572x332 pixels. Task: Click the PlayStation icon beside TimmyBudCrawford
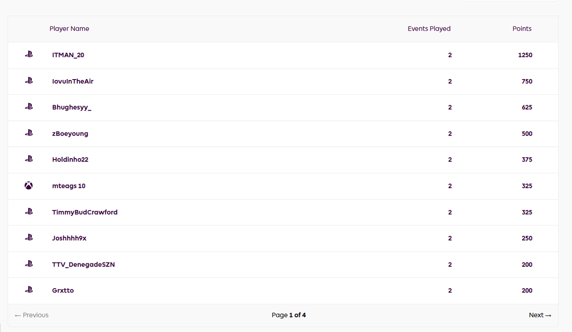coord(29,212)
